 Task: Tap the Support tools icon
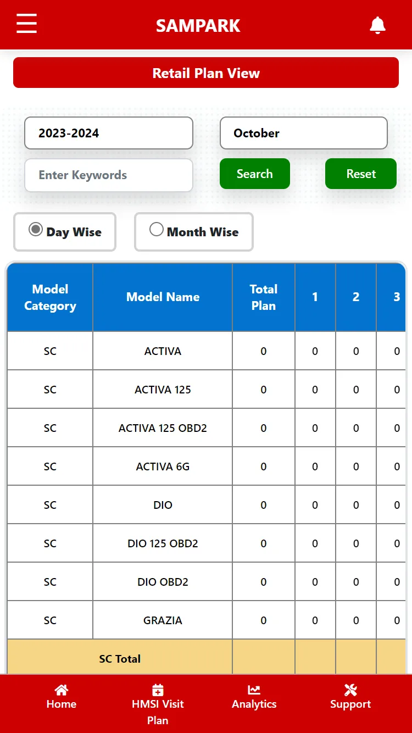pos(350,690)
